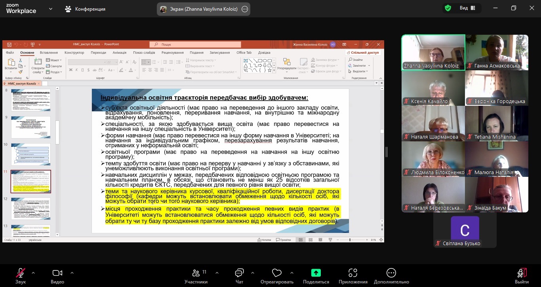The width and height of the screenshot is (541, 287).
Task: Click the НМС_виступ Колоїз document tab
Action: tap(22, 83)
